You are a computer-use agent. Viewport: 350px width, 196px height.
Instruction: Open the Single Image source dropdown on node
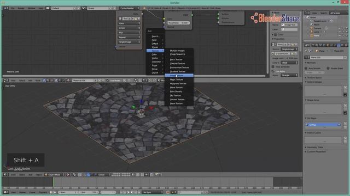(129, 42)
